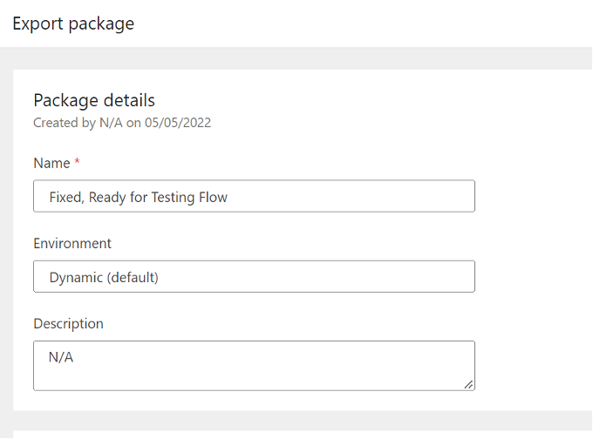The image size is (593, 439).
Task: Click the word Flow in Name field
Action: click(213, 197)
